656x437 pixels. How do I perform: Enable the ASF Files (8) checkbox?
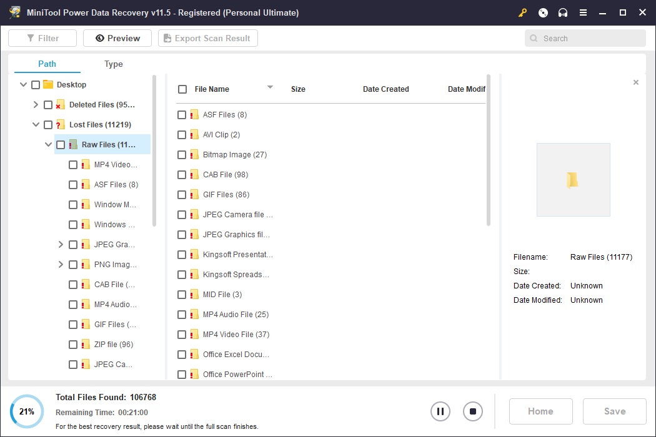coord(182,114)
